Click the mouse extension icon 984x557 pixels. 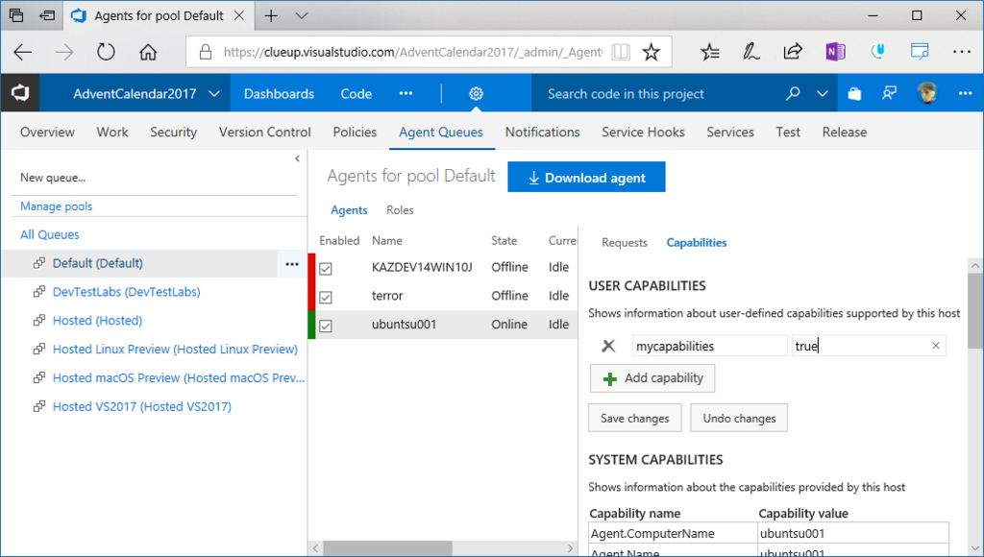click(x=878, y=52)
